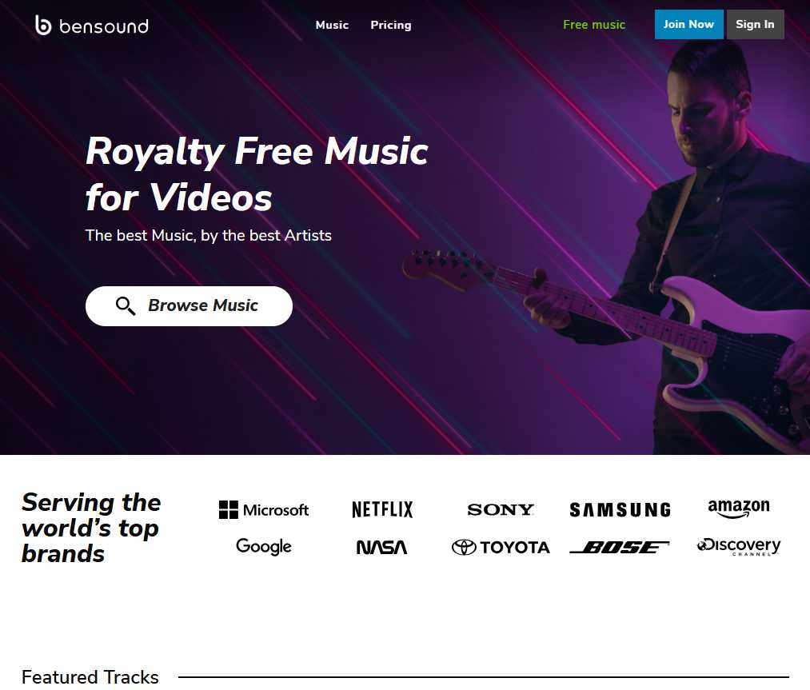Screen dimensions: 810x690
Task: Click the Sony brand logo
Action: pyautogui.click(x=501, y=510)
